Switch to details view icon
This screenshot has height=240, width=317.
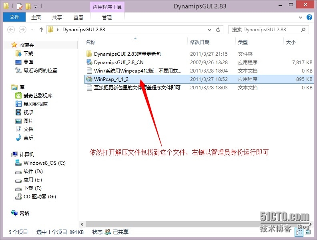(x=299, y=232)
